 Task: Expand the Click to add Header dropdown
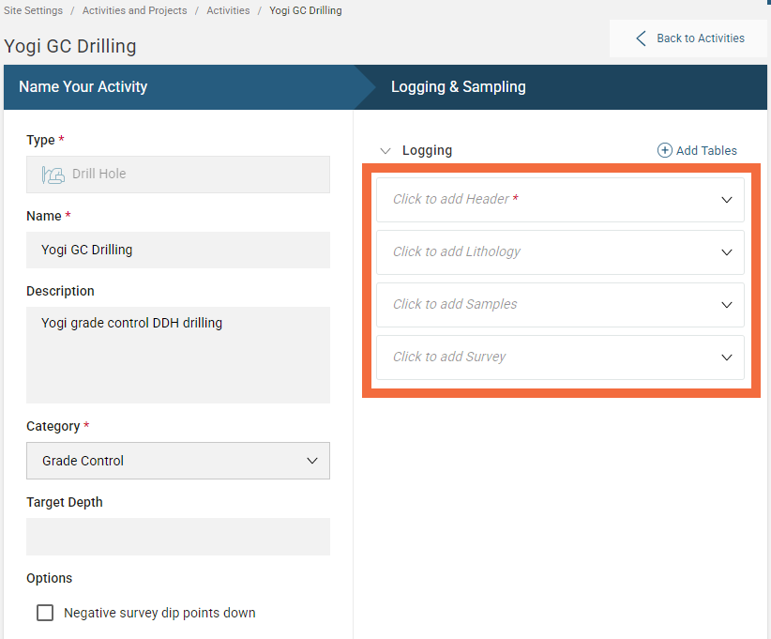[x=560, y=200]
